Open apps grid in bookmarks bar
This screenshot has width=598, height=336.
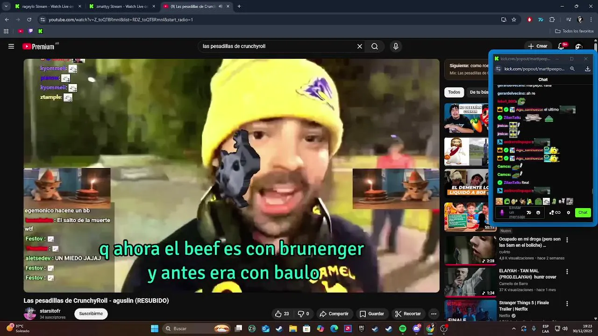click(x=6, y=31)
